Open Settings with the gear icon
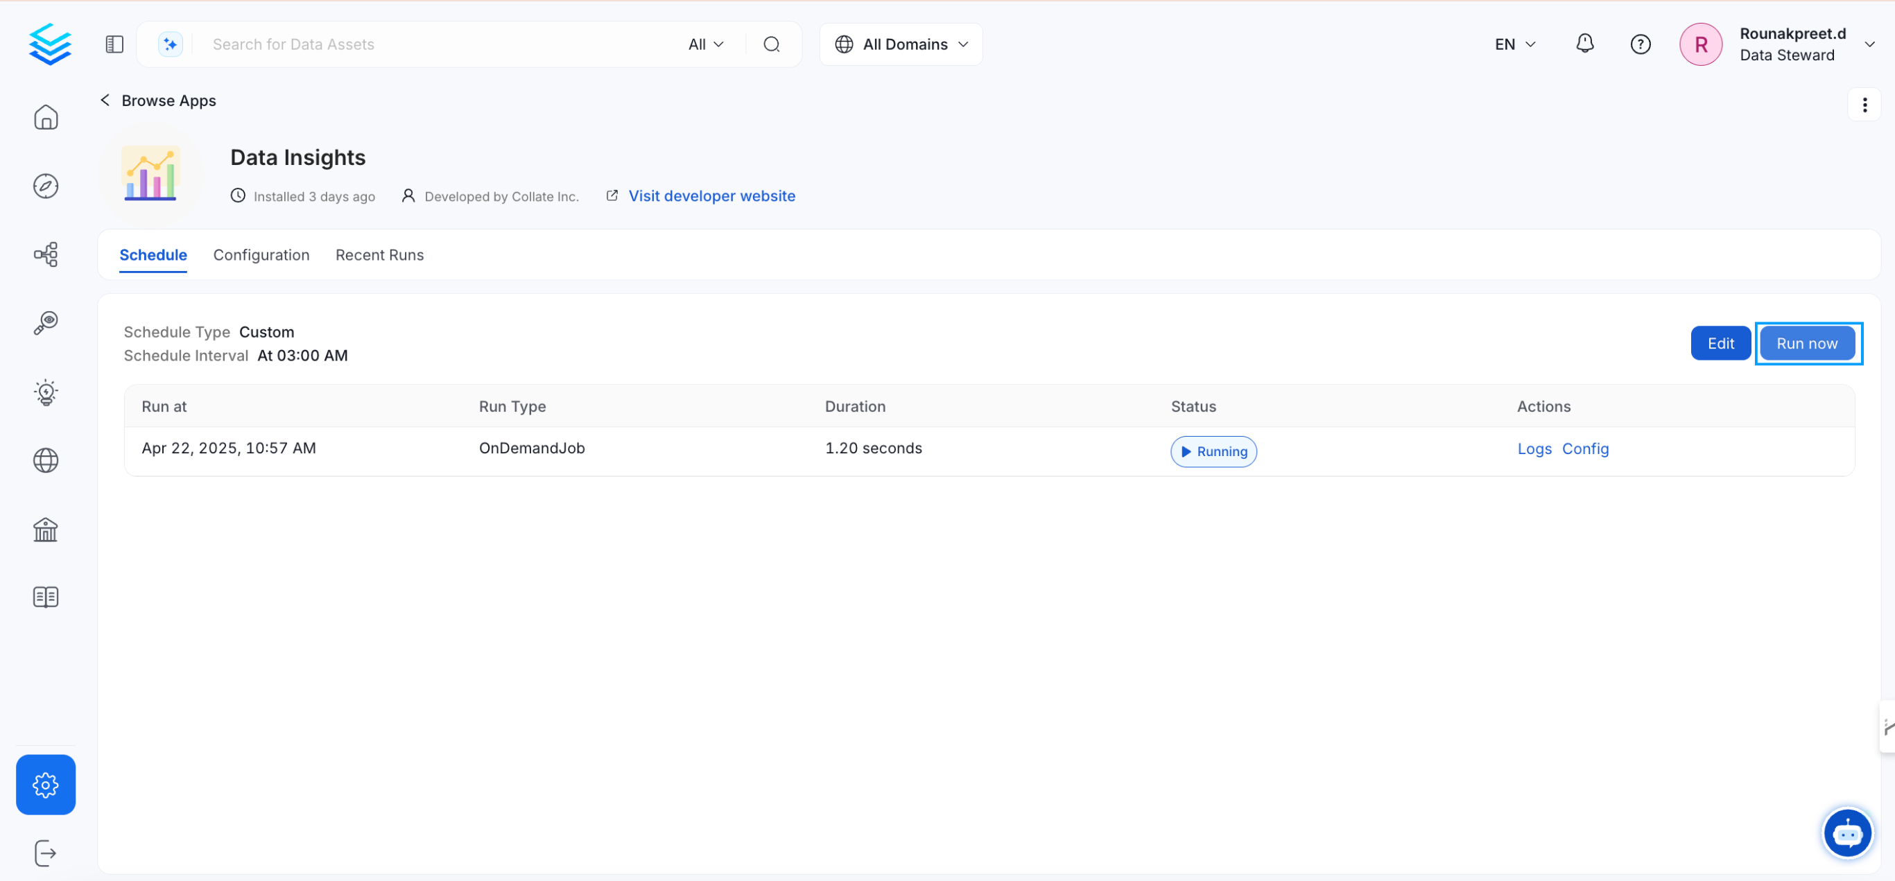The height and width of the screenshot is (881, 1895). pyautogui.click(x=46, y=784)
